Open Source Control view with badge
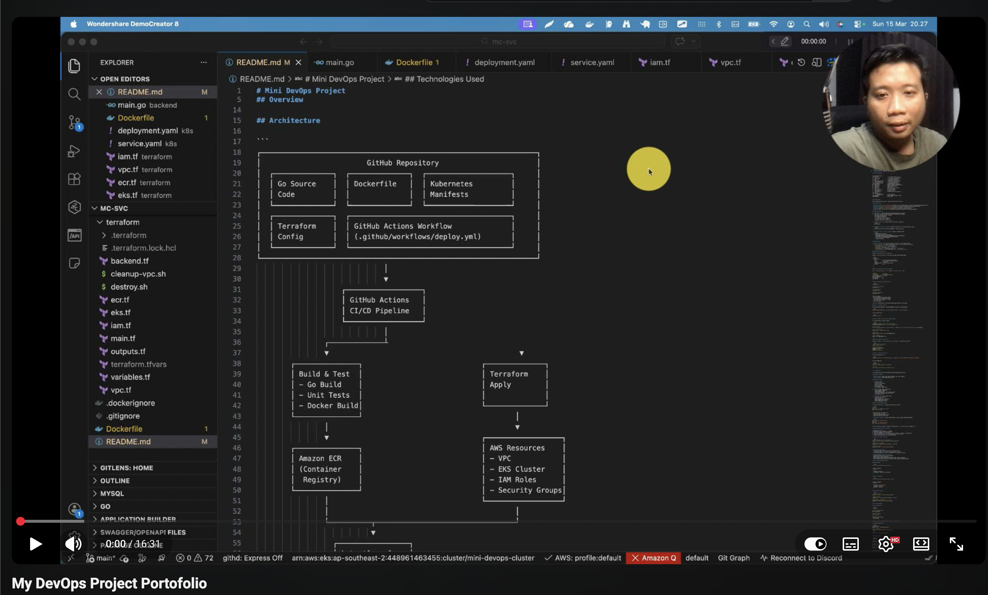The width and height of the screenshot is (988, 595). click(75, 123)
